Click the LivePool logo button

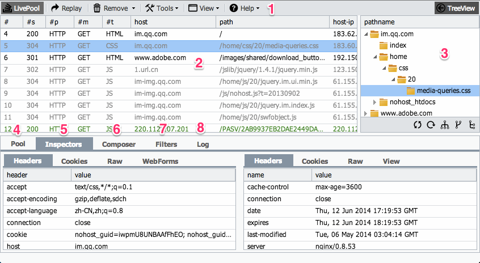pyautogui.click(x=22, y=9)
